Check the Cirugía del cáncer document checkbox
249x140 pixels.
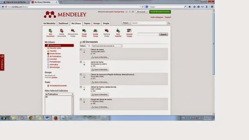(81, 100)
